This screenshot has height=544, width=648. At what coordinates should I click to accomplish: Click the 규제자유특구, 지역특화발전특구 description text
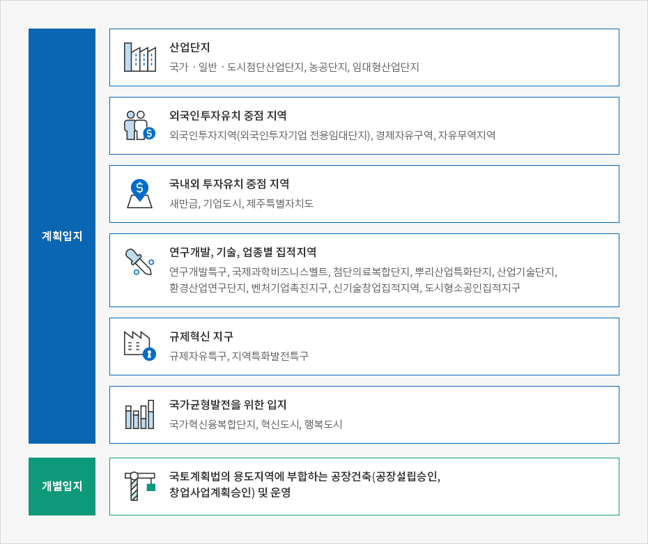coord(238,356)
